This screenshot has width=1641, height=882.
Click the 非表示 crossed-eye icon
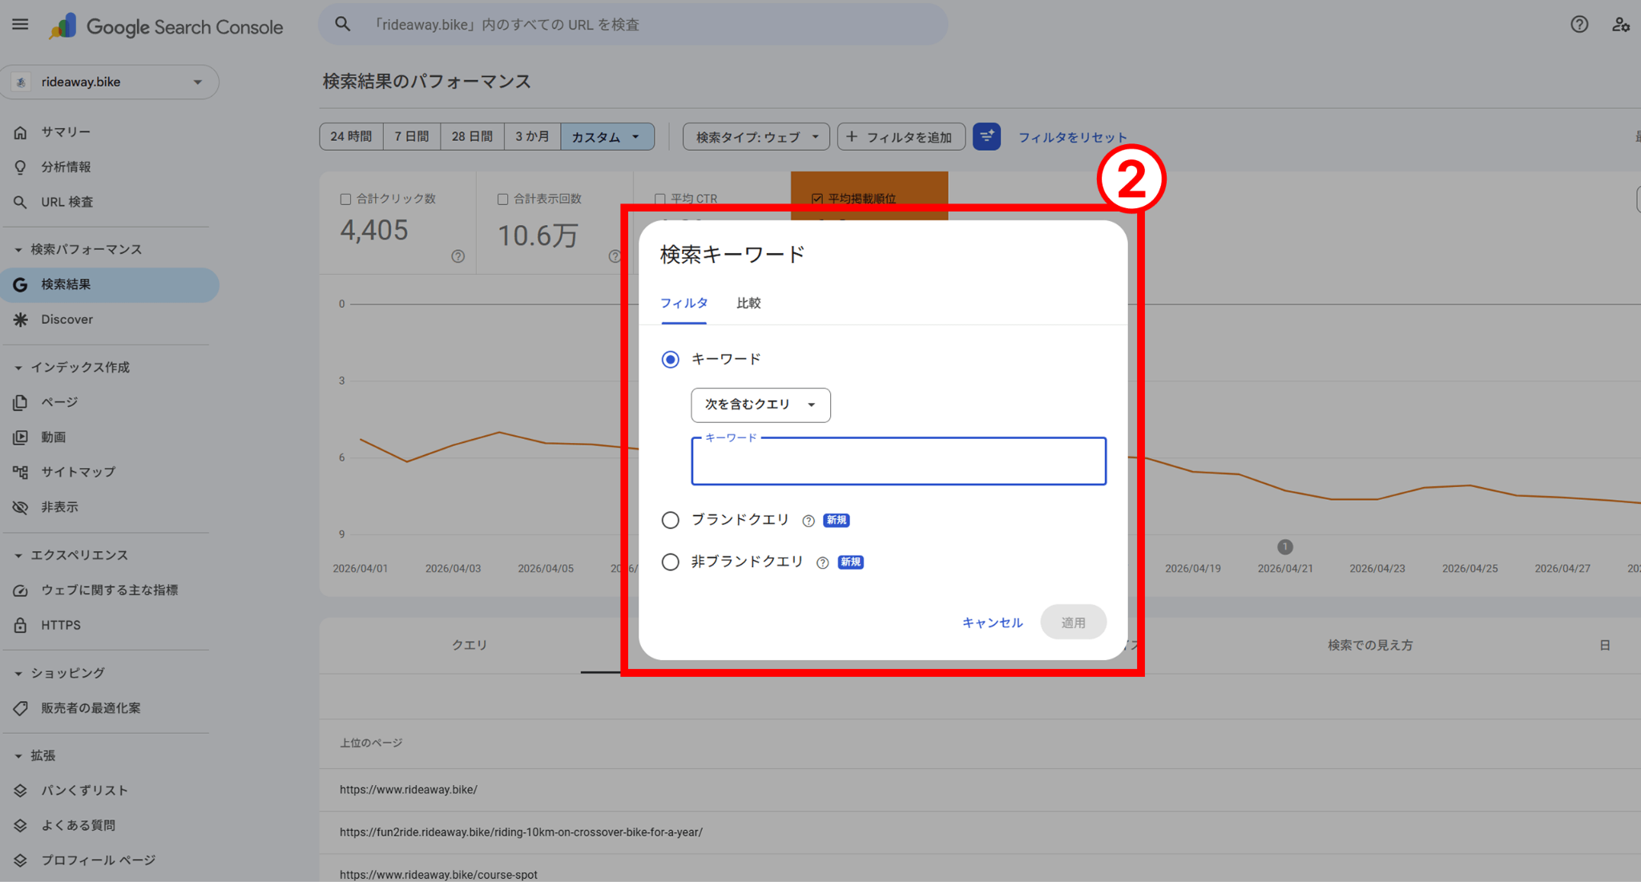[x=20, y=507]
